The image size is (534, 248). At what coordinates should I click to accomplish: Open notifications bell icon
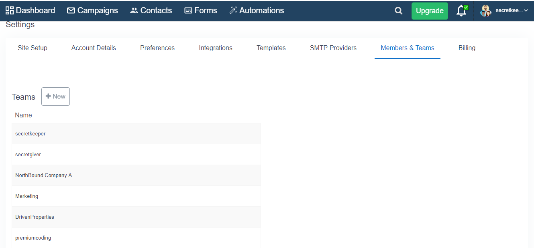tap(462, 11)
